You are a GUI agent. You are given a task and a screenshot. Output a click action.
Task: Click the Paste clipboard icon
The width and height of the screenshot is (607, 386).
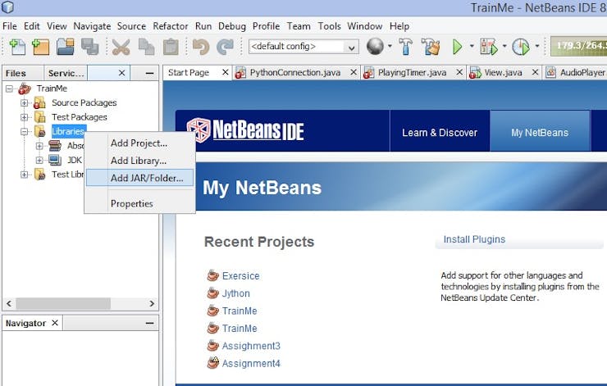pyautogui.click(x=171, y=48)
